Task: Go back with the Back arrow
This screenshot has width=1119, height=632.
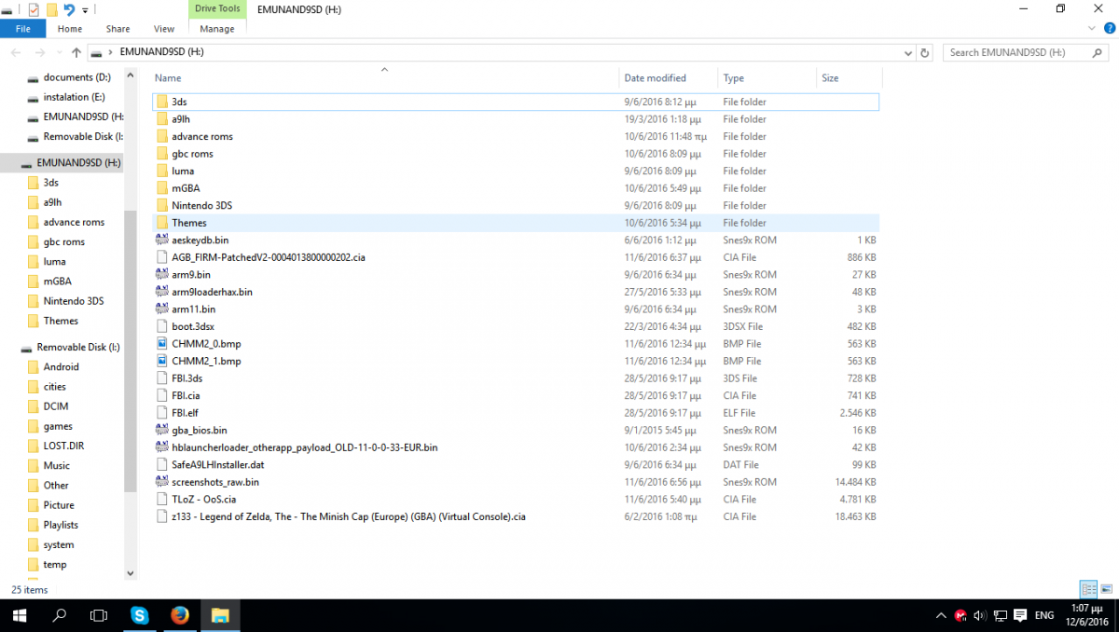Action: coord(16,52)
